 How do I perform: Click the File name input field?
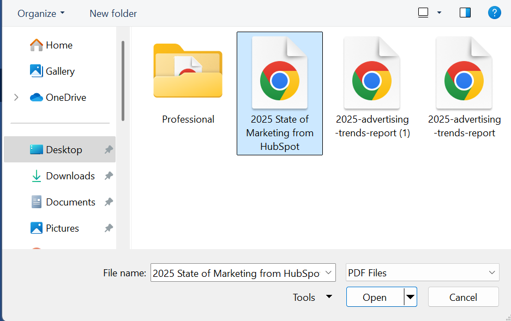click(237, 274)
